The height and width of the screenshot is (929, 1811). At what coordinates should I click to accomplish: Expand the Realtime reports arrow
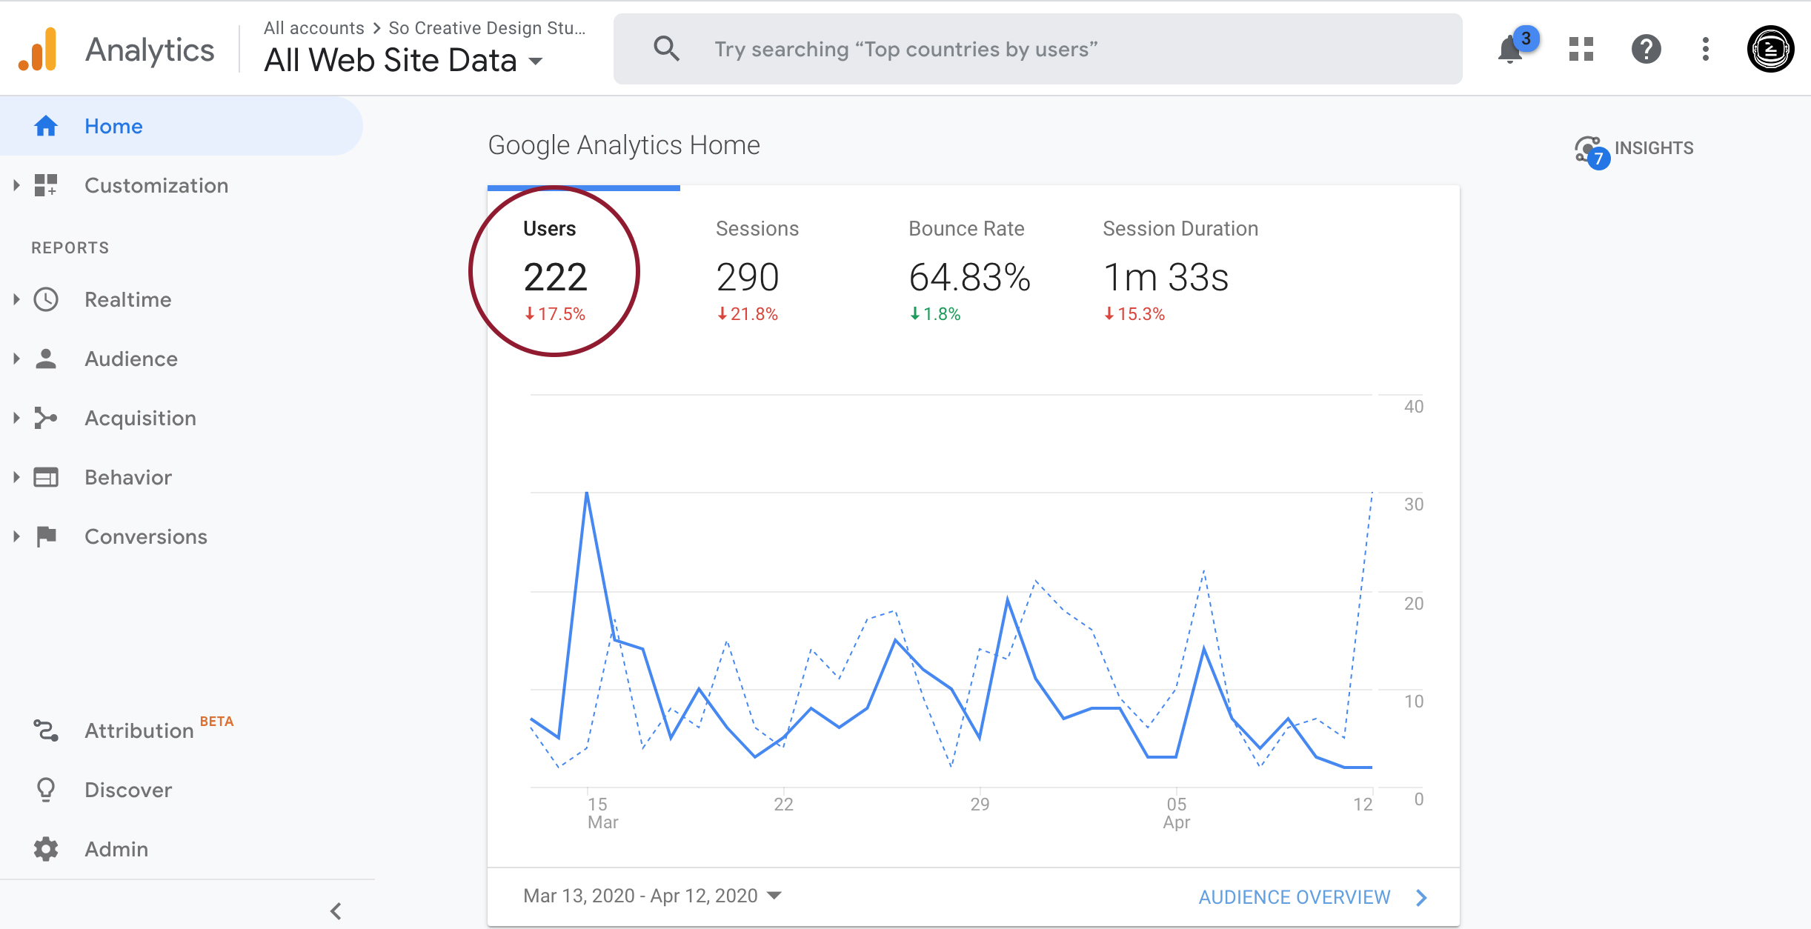tap(16, 299)
